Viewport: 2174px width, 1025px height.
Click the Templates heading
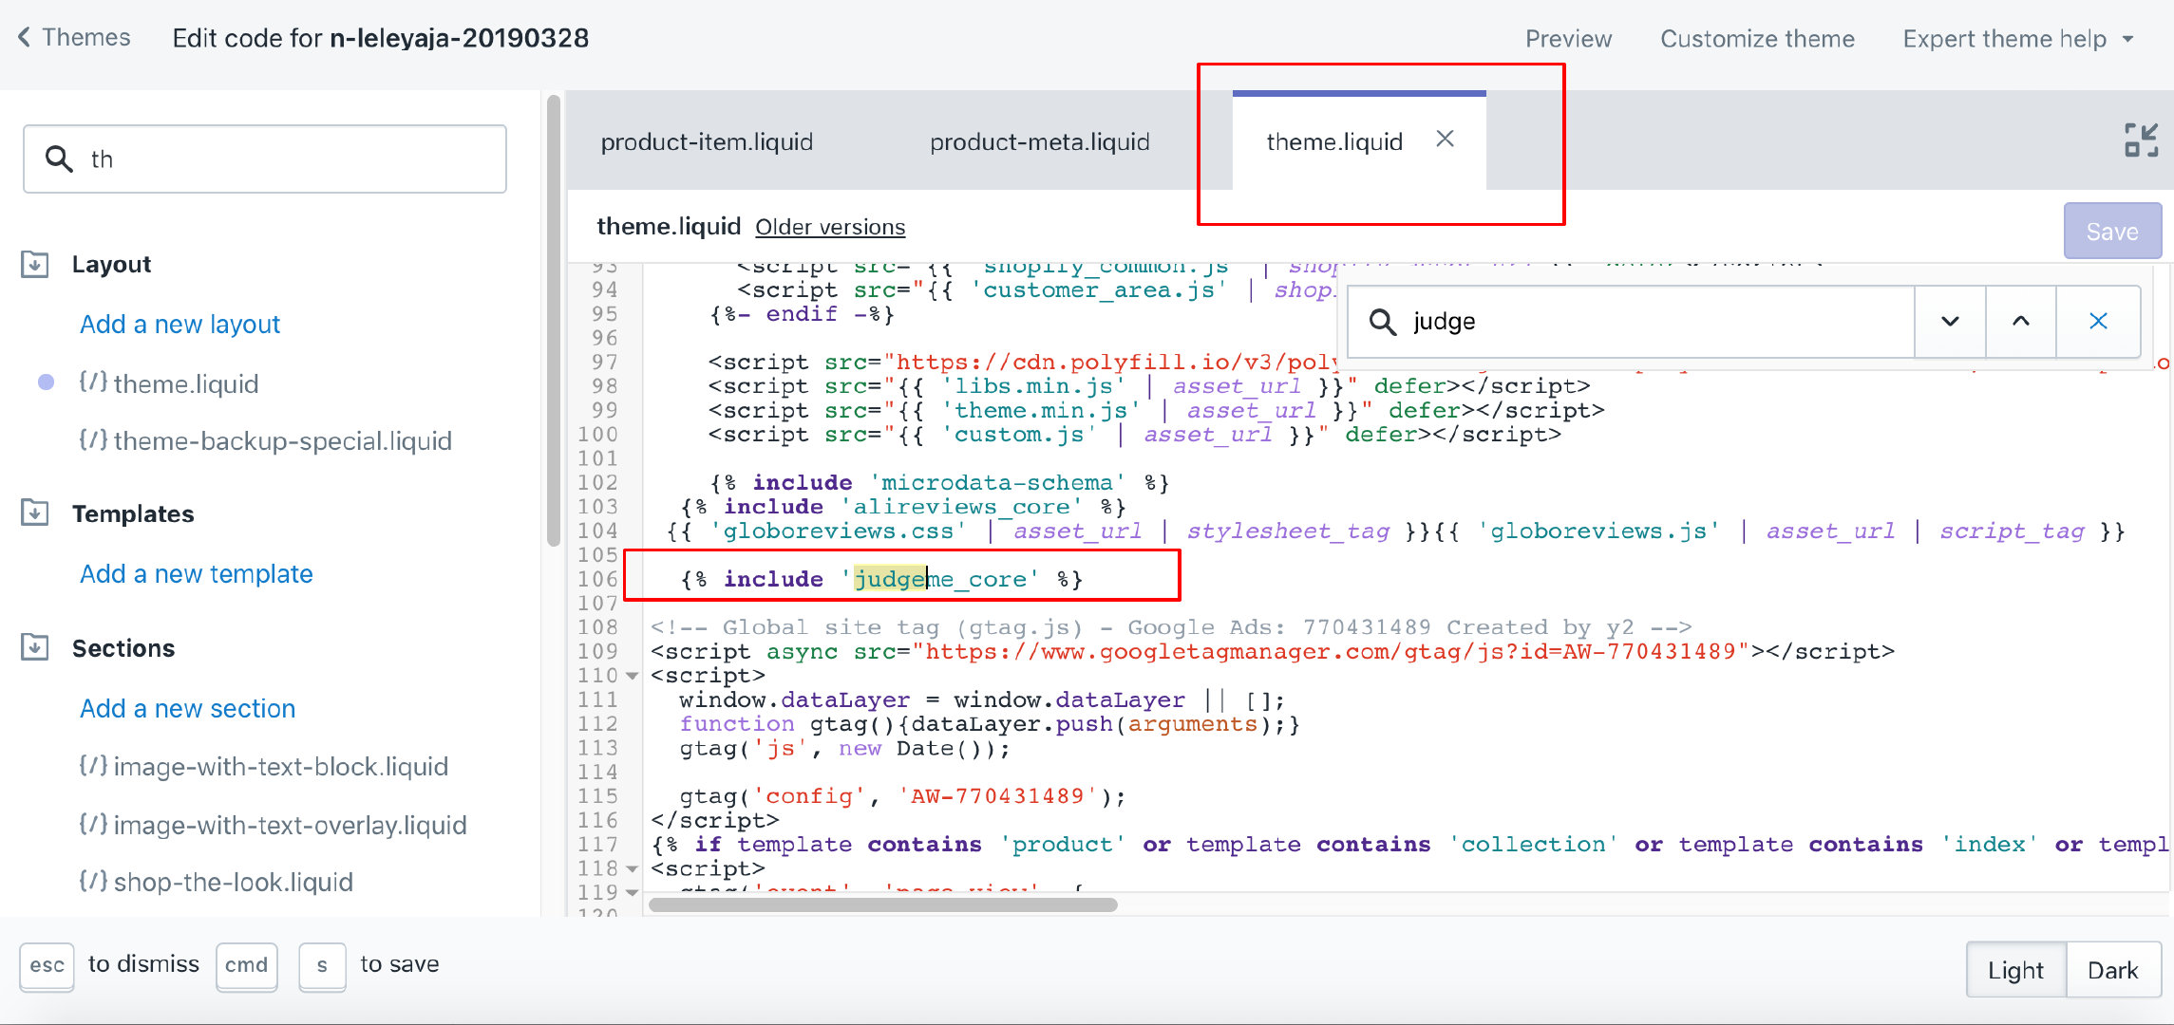point(133,513)
